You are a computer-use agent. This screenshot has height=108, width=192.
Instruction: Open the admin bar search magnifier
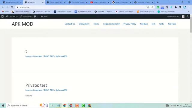click(187, 16)
